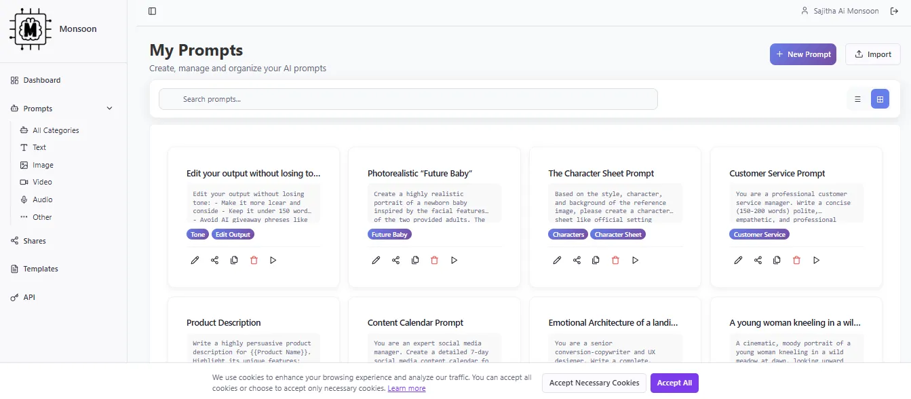911x399 pixels.
Task: Select the Character Sheet tag
Action: 618,235
